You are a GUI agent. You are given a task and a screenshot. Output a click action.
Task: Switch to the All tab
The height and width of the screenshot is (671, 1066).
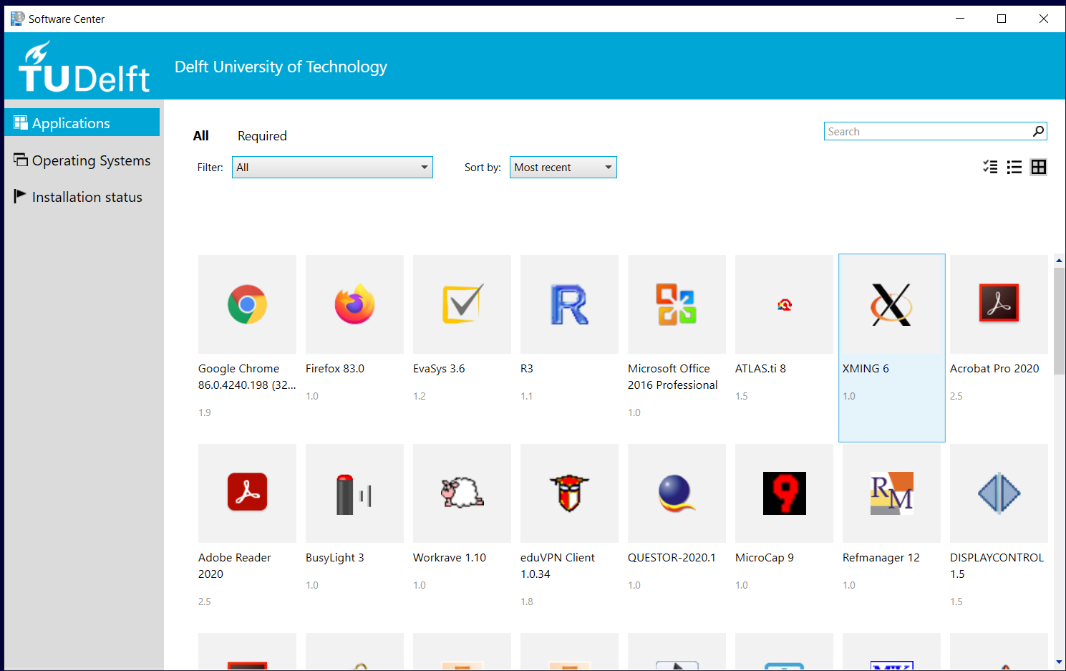click(201, 135)
